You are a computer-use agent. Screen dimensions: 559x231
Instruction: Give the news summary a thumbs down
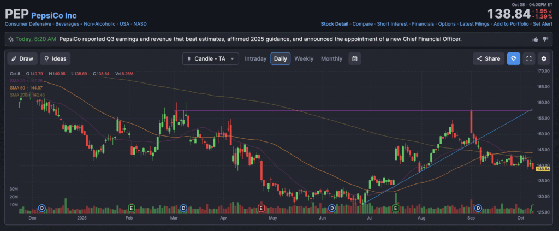coord(545,39)
